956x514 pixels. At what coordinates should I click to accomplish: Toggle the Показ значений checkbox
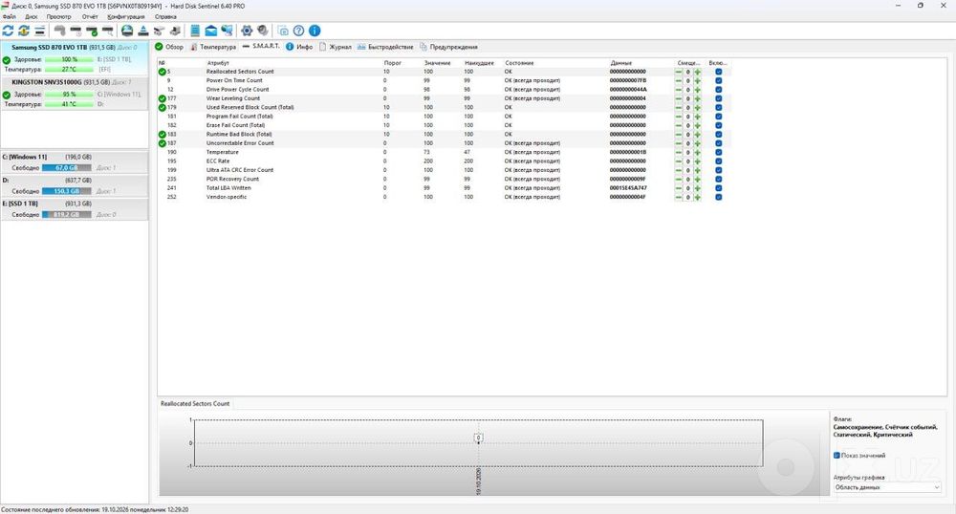[x=836, y=456]
